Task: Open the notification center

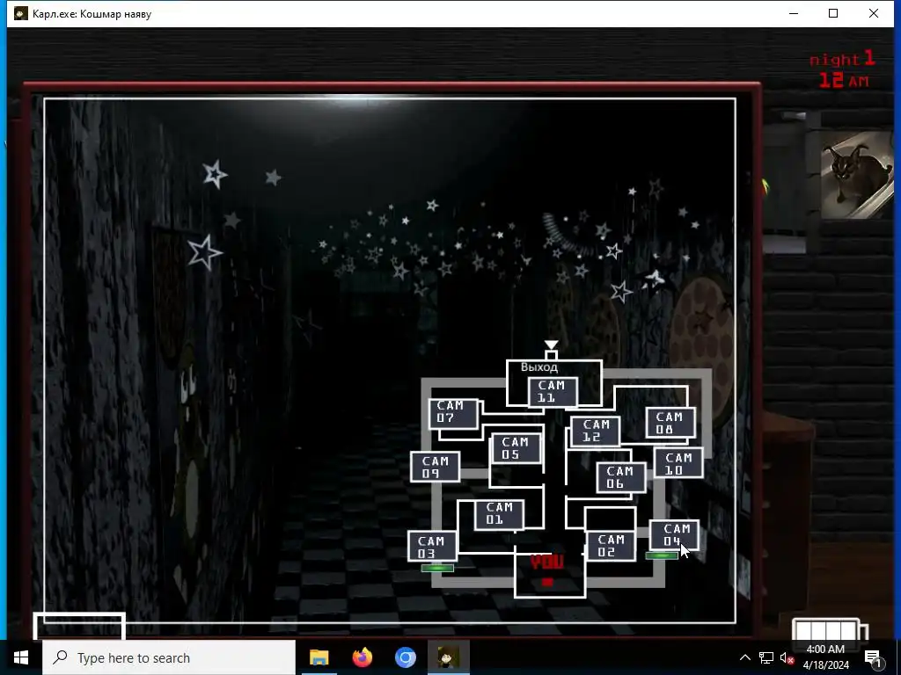Action: tap(873, 657)
